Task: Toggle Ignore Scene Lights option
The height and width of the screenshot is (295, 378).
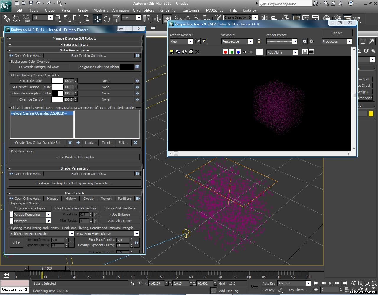Action: 30,208
